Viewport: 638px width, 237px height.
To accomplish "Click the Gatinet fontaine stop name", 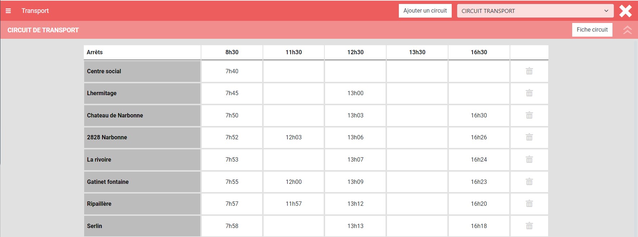I will (108, 182).
